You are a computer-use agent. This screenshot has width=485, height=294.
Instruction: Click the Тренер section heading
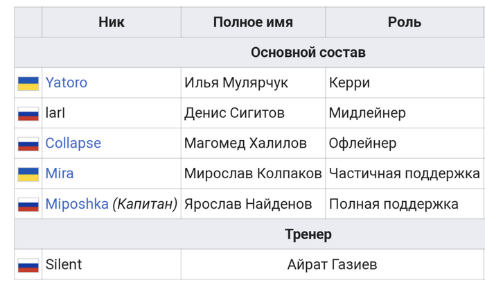tap(308, 234)
